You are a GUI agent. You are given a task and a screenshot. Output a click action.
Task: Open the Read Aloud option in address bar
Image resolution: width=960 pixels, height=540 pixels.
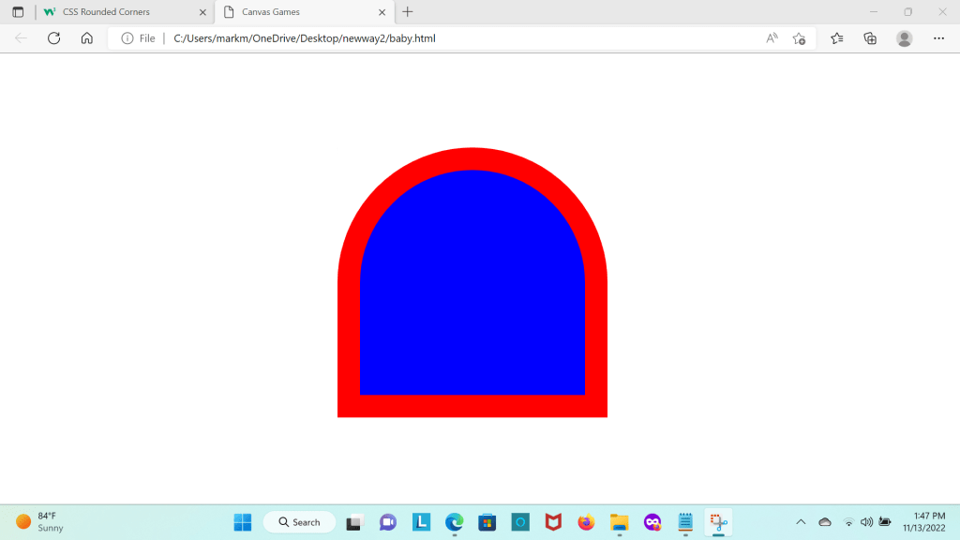pos(772,38)
